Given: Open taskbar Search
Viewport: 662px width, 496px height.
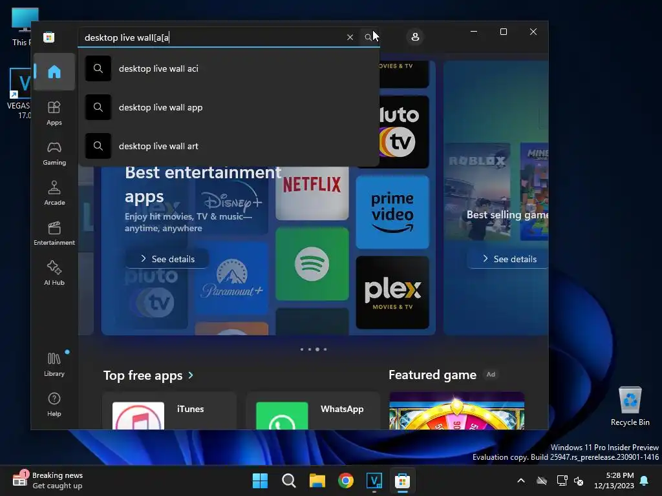Looking at the screenshot, I should click(x=289, y=480).
